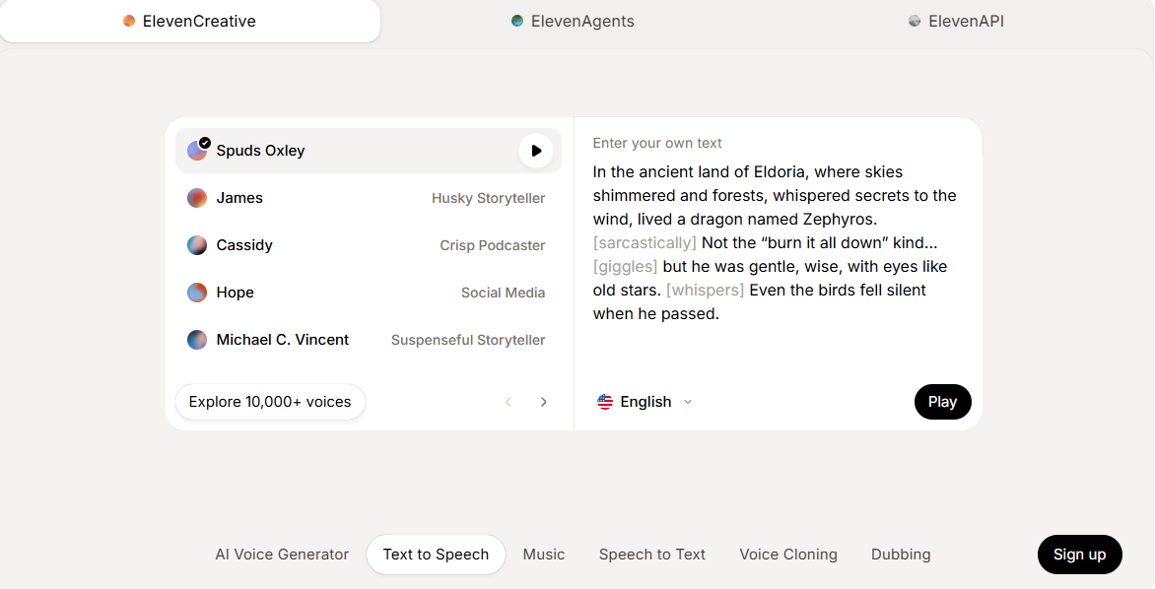Click the black Play button

943,402
